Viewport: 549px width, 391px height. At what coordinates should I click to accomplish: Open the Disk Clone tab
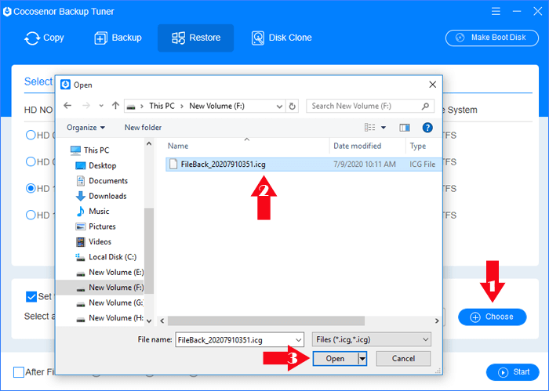click(x=282, y=38)
